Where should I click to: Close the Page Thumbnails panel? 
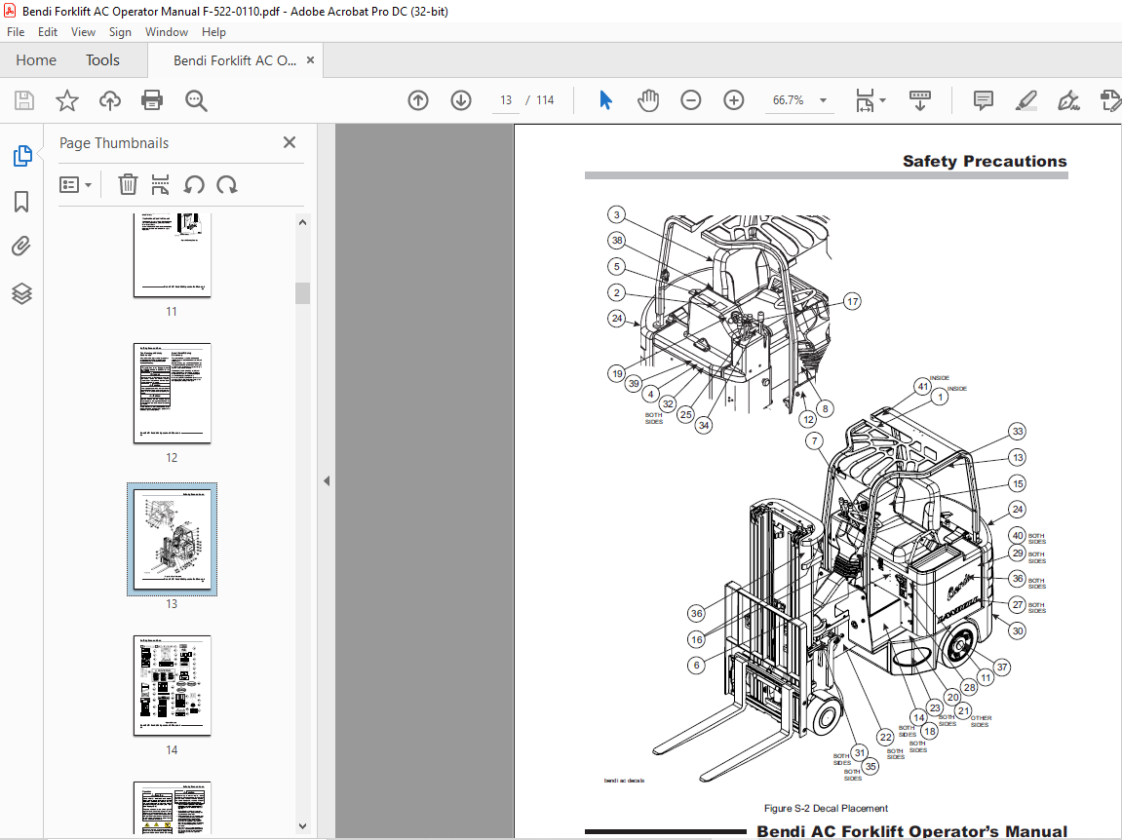pyautogui.click(x=290, y=142)
